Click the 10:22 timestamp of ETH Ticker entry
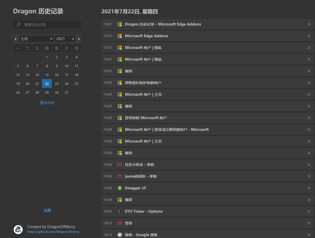This screenshot has width=315, height=238. point(108,211)
